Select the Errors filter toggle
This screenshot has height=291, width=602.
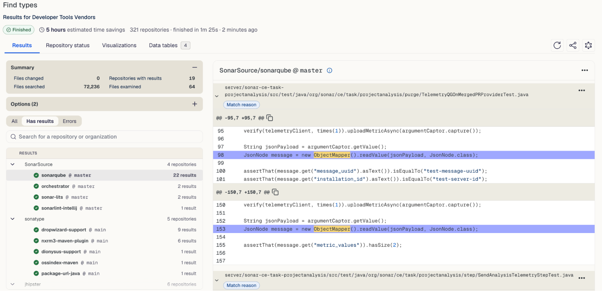click(x=70, y=121)
